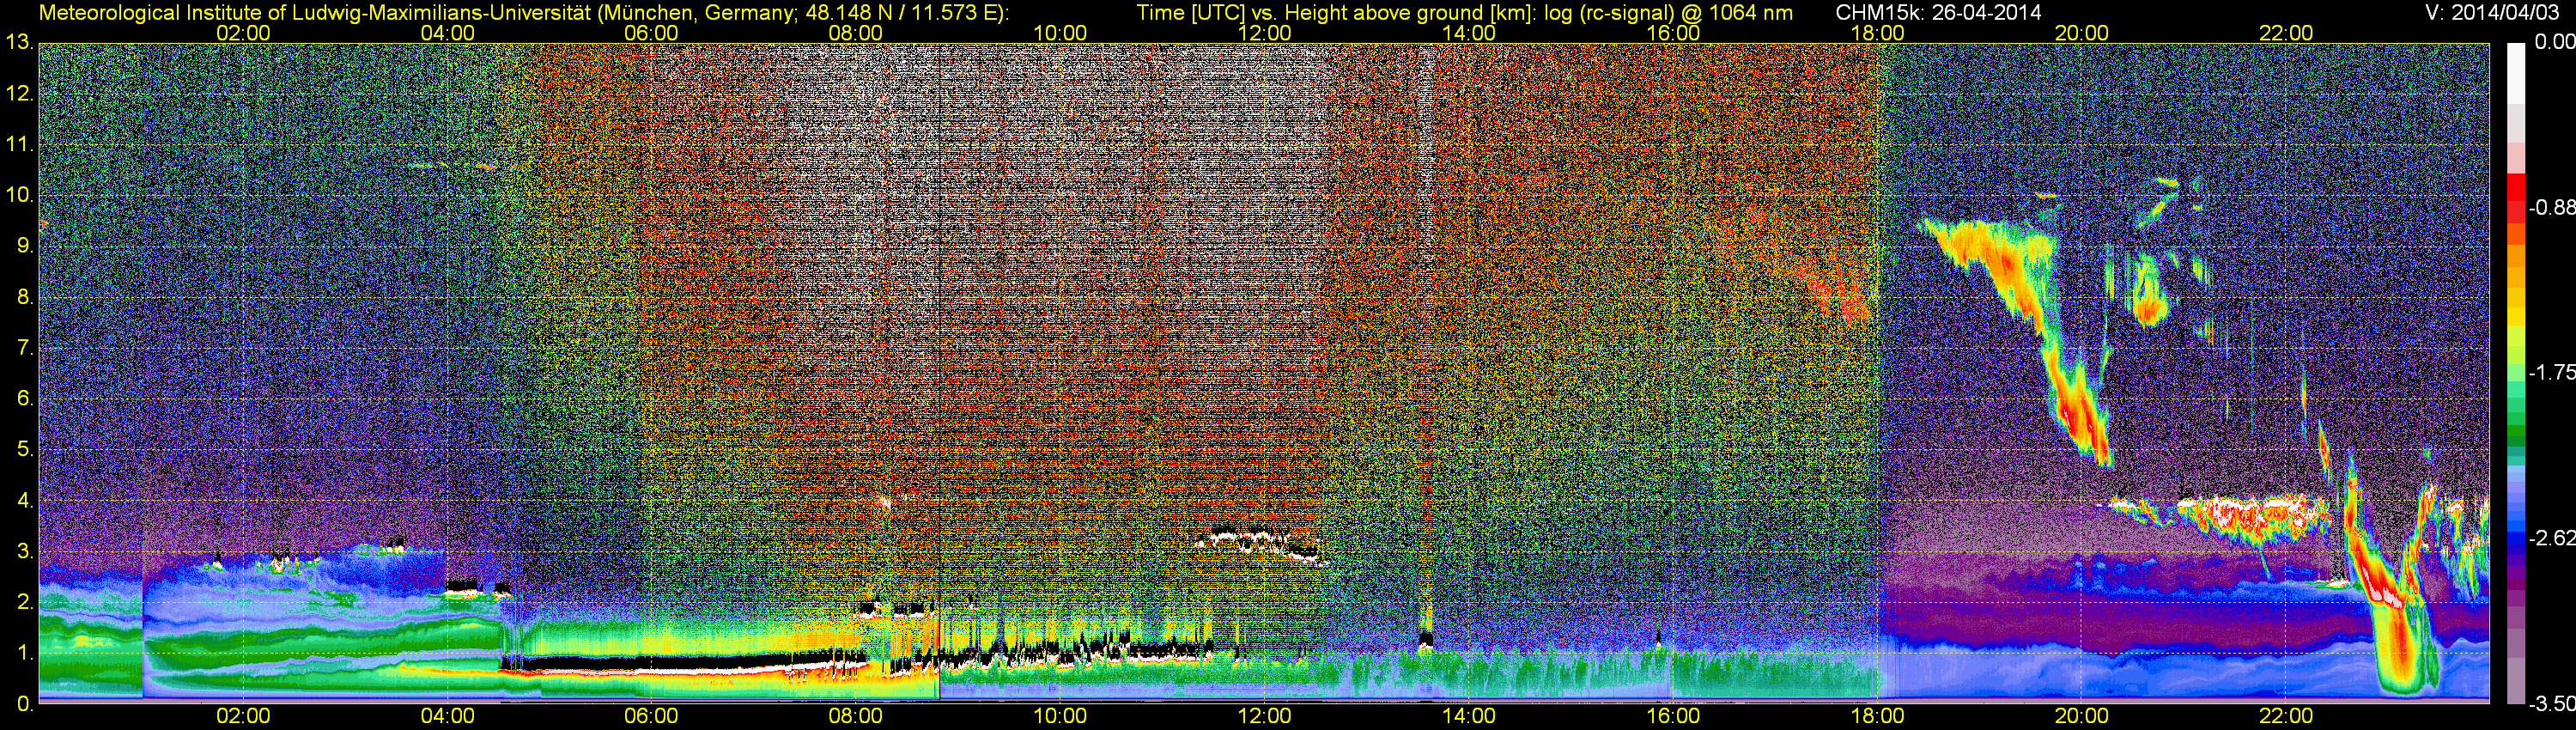Screen dimensions: 2576x730
Task: Click the top-axis 10:00 time label
Action: (1060, 33)
